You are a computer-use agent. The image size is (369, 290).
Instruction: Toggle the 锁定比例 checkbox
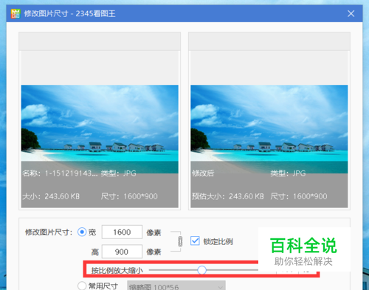pos(195,241)
